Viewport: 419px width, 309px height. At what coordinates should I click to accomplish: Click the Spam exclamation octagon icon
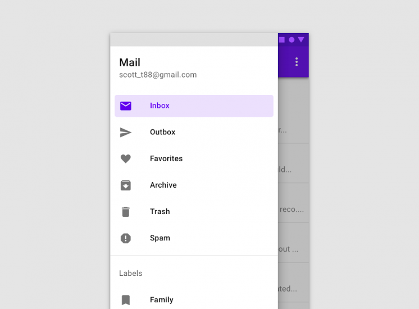pyautogui.click(x=126, y=238)
